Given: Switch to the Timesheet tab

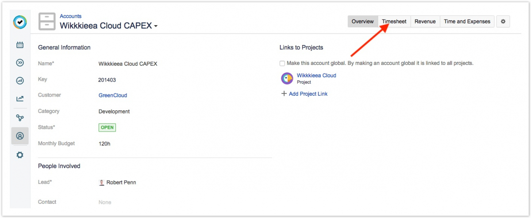Looking at the screenshot, I should click(x=394, y=21).
